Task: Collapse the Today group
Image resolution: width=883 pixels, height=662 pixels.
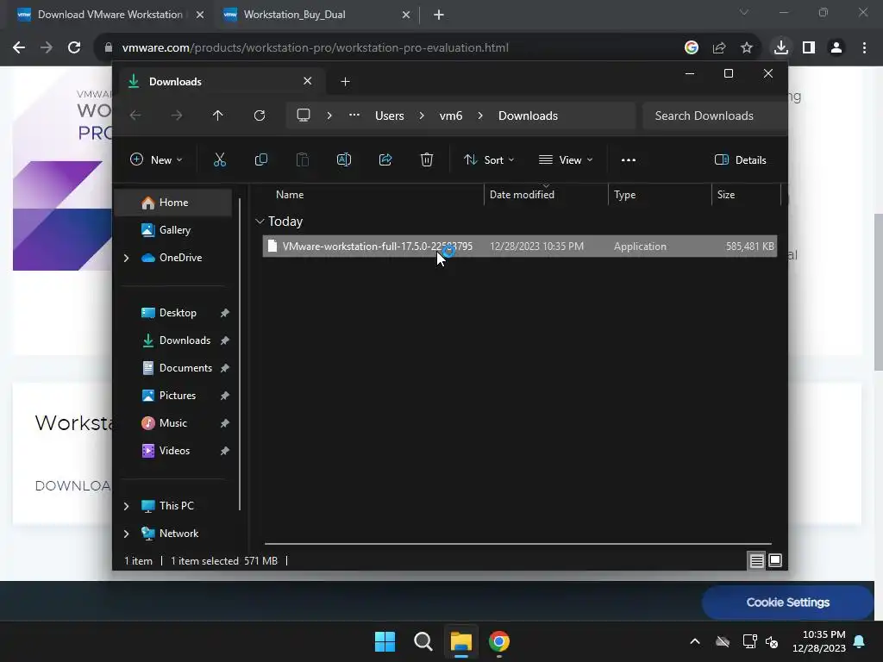Action: tap(260, 222)
